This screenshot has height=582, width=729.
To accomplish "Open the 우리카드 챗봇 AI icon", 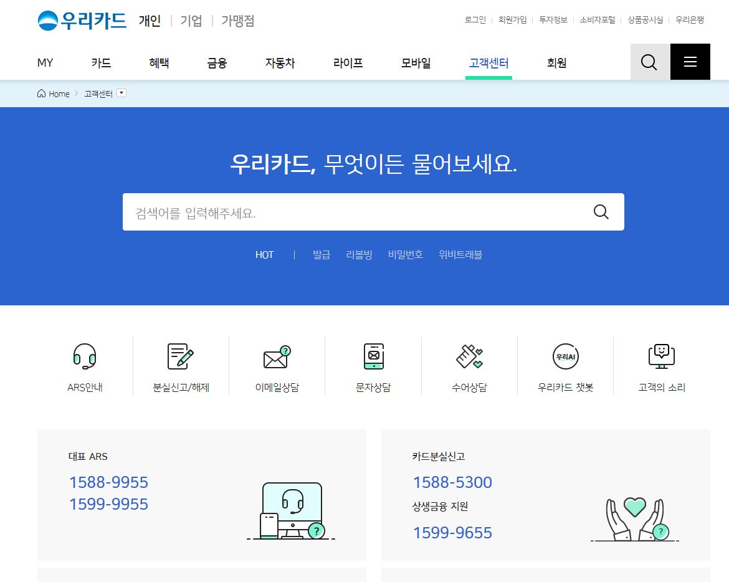I will 565,356.
